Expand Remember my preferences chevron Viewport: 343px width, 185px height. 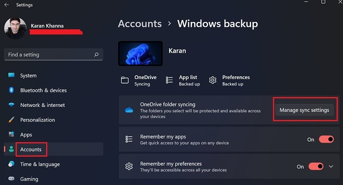pyautogui.click(x=331, y=166)
